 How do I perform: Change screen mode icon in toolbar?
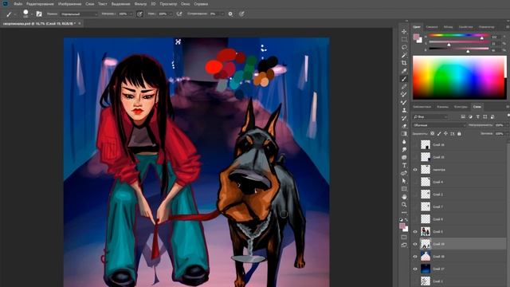[404, 245]
